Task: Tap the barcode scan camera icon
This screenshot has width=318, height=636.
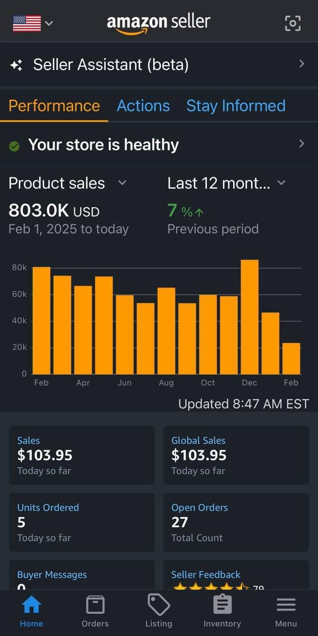Action: point(293,23)
